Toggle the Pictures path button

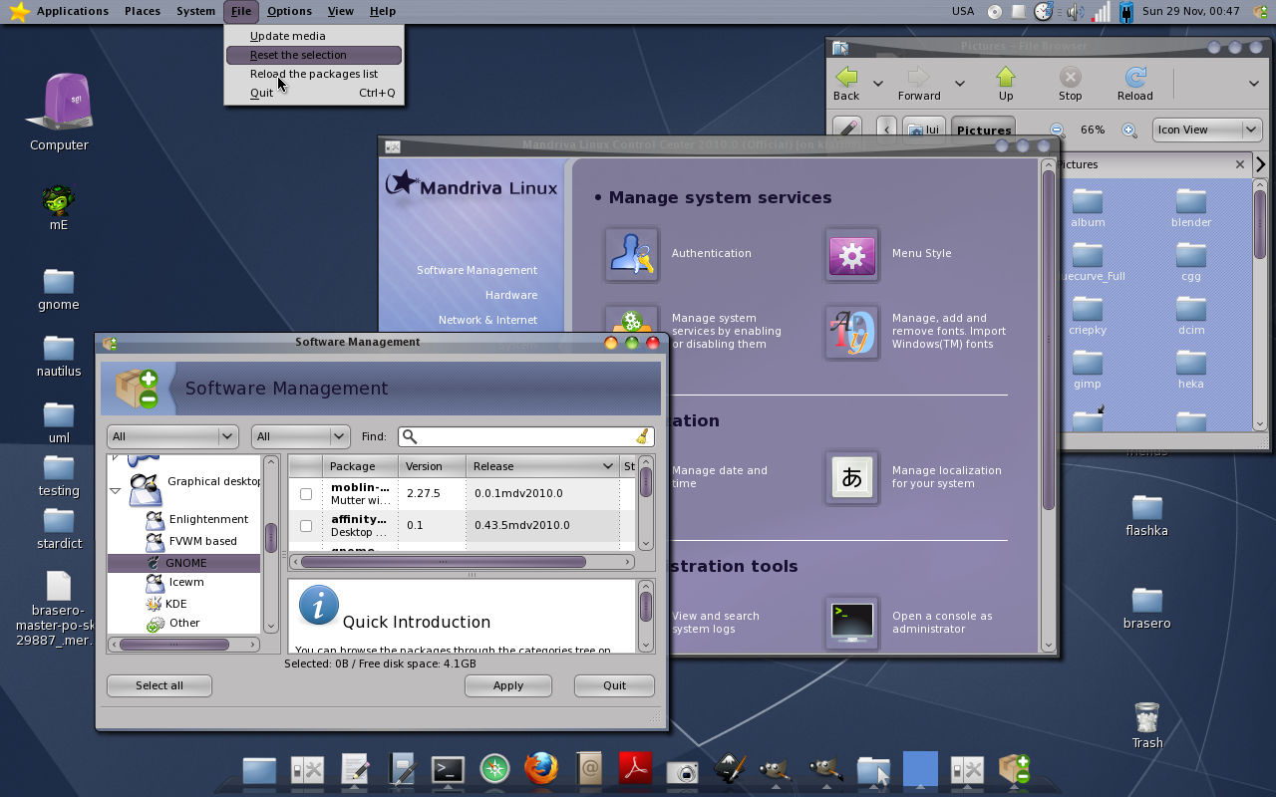(x=983, y=130)
